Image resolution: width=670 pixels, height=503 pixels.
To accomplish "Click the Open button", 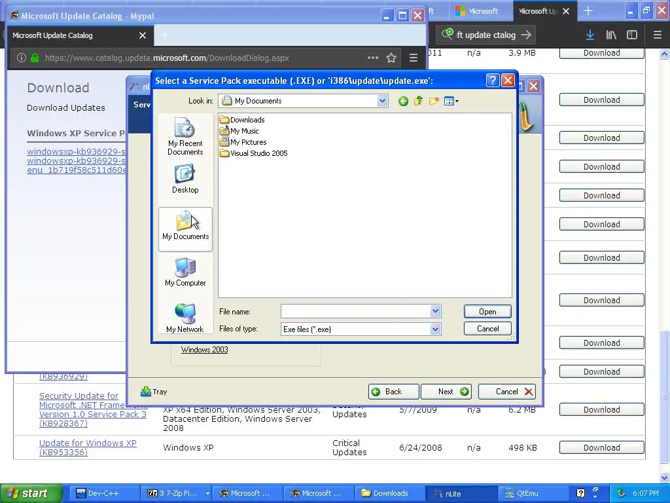I will coord(487,311).
